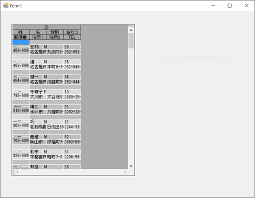This screenshot has height=198, width=255.
Task: Click the city cell 大洲市
Action: 38,97
